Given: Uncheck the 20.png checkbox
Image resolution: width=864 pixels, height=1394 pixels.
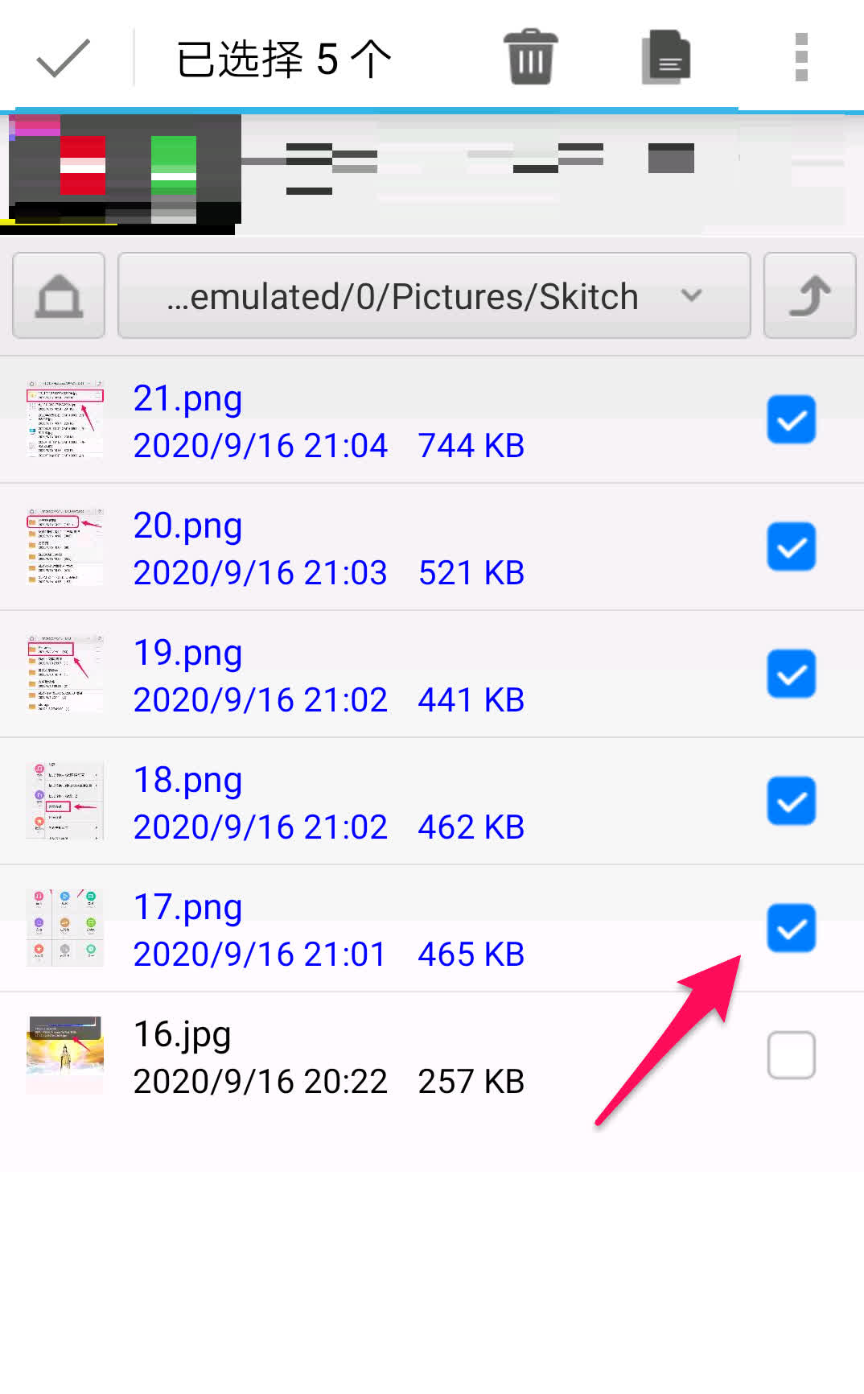Looking at the screenshot, I should (791, 546).
